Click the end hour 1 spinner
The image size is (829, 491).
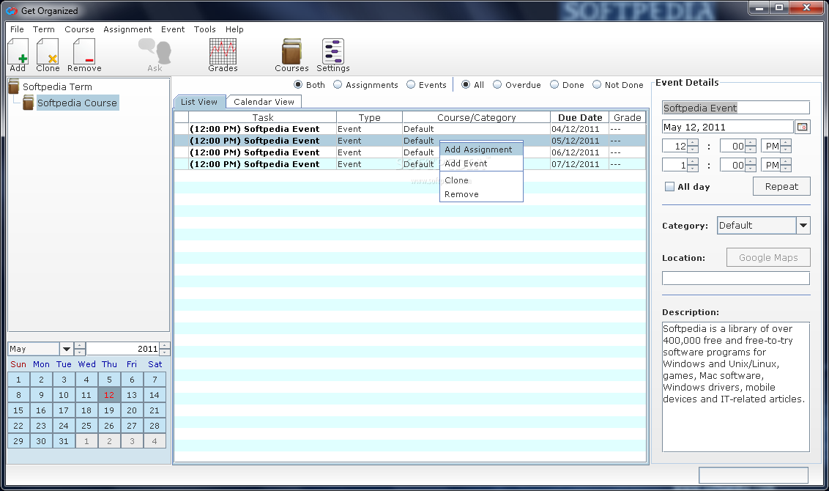click(693, 165)
